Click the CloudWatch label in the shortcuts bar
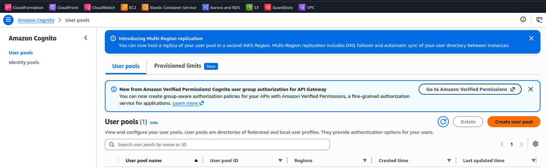This screenshot has height=168, width=546. pos(104,7)
